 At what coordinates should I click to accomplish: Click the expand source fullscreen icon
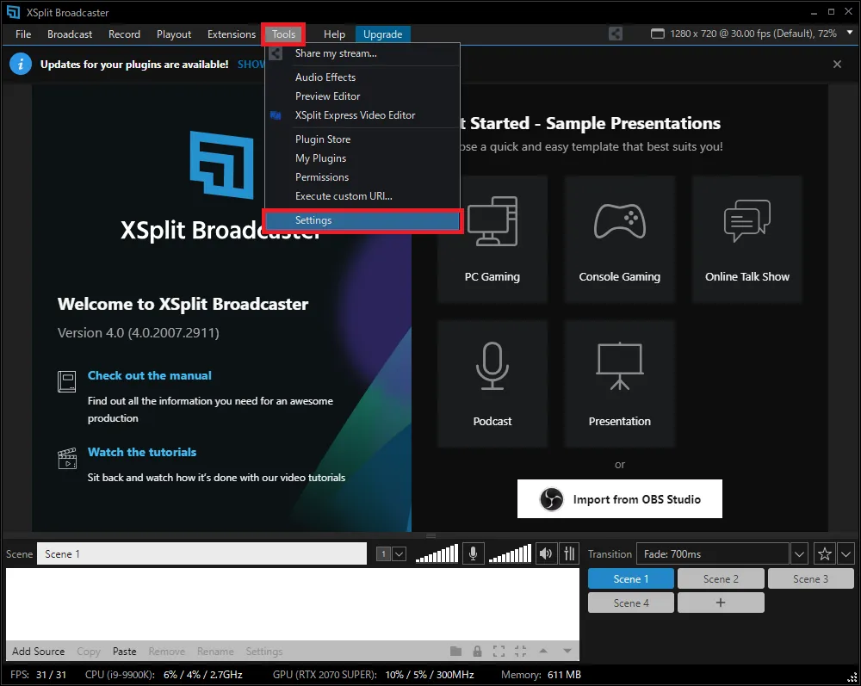click(499, 652)
